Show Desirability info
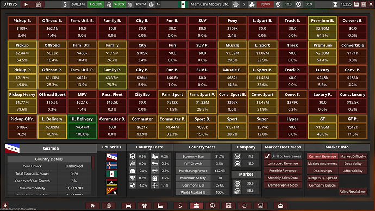375x211 pixels. point(353,163)
